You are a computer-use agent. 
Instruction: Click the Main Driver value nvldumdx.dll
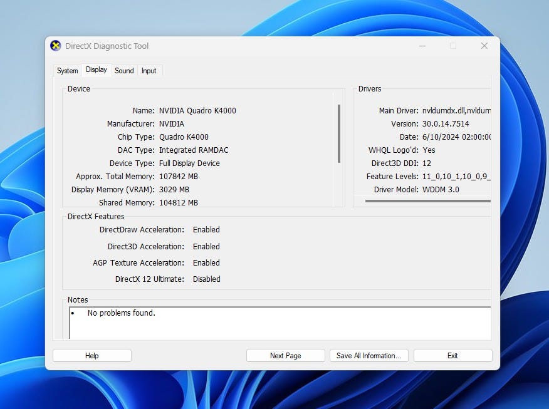[x=456, y=111]
